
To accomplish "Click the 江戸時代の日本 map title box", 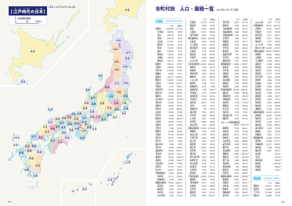I will point(28,11).
